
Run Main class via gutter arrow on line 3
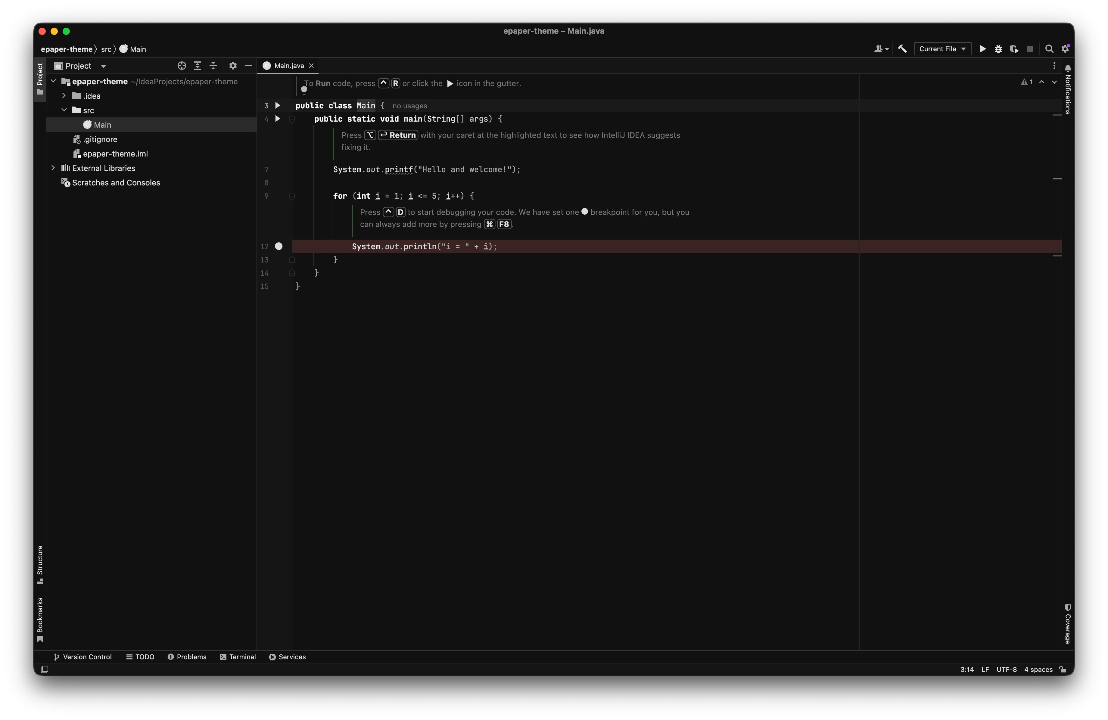278,106
